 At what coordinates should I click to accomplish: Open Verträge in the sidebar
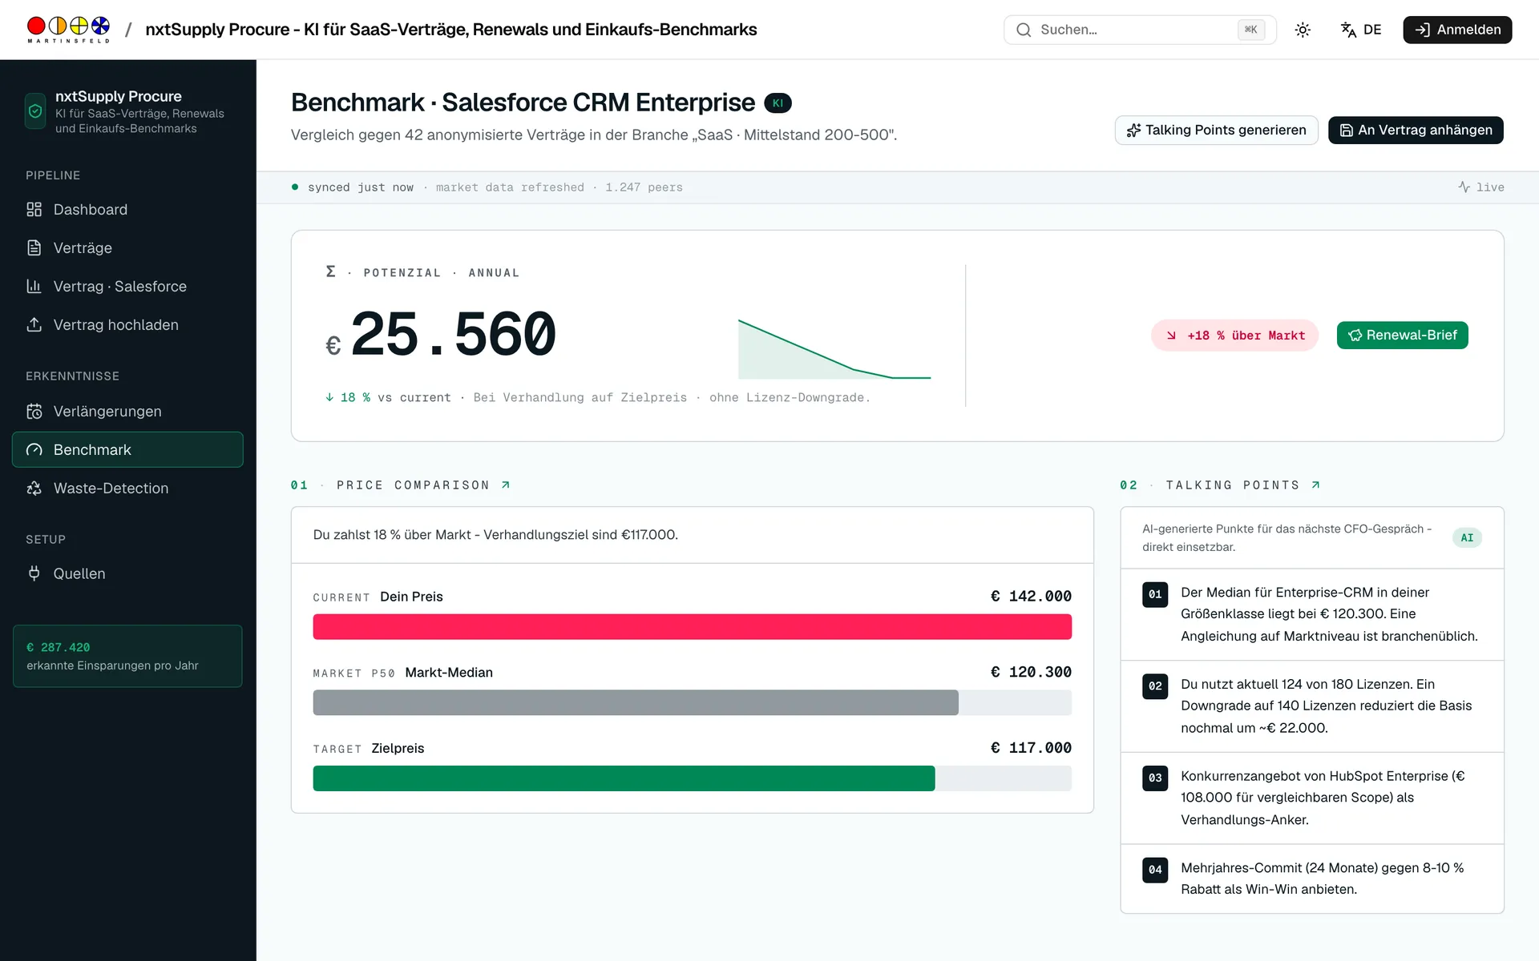(x=127, y=247)
